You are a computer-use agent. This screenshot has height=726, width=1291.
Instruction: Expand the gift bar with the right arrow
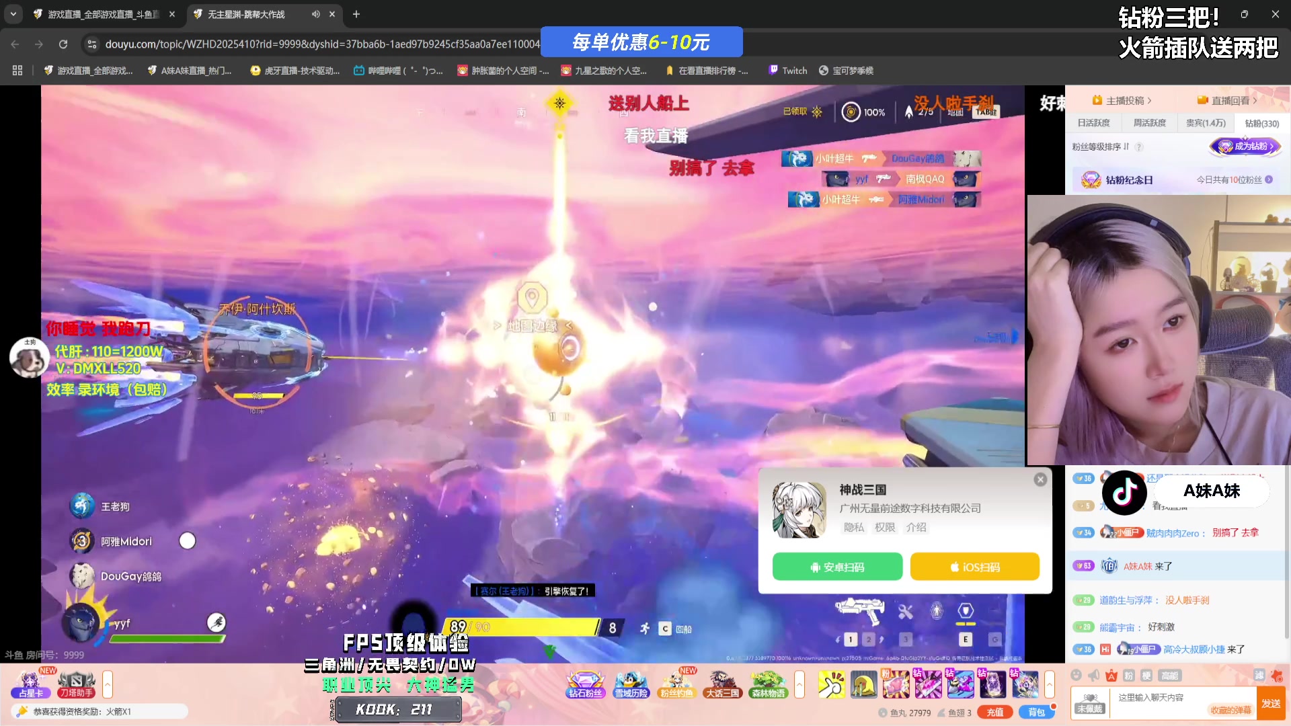pyautogui.click(x=1049, y=684)
